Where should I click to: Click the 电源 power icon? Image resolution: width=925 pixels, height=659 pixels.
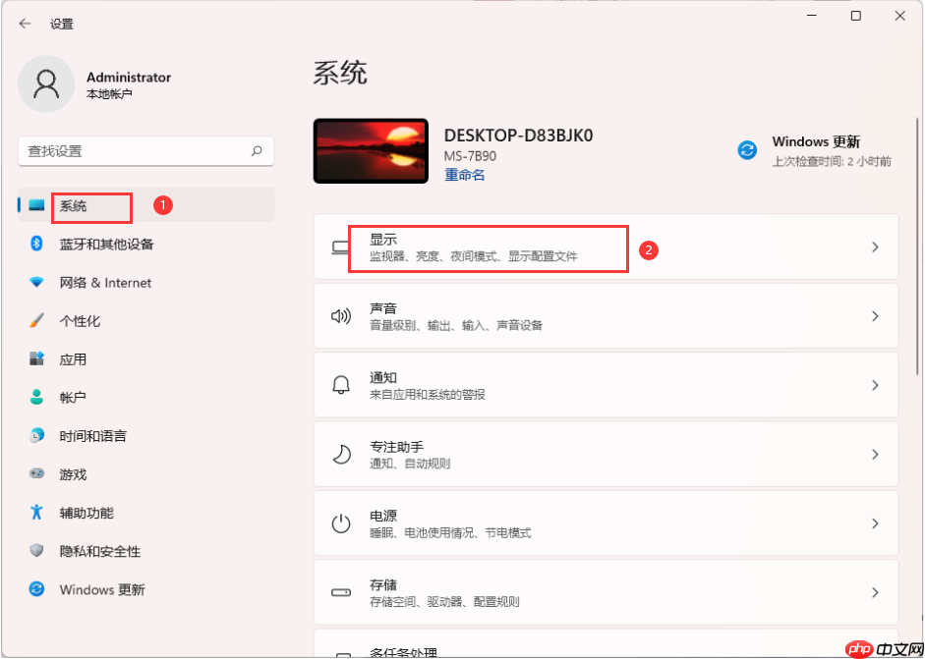[x=341, y=522]
